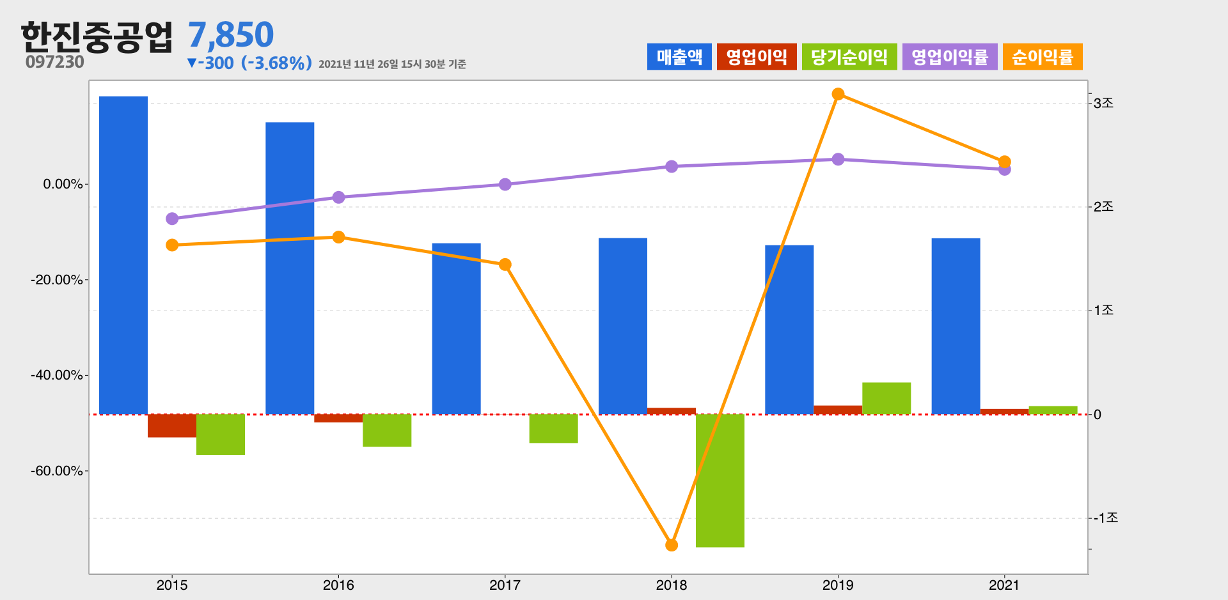Click the 2017 x-axis label

505,585
